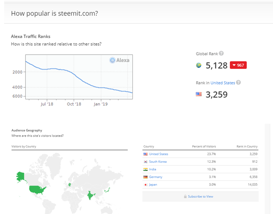
Task: Click the United States on the world map
Action: pyautogui.click(x=37, y=190)
